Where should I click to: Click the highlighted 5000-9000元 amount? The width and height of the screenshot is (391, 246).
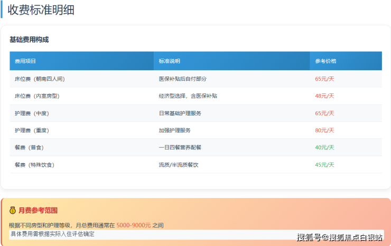tap(134, 225)
